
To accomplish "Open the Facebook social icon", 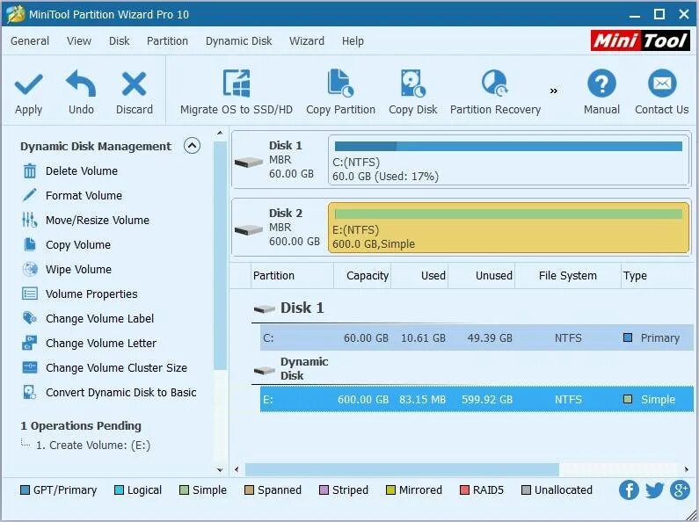I will (x=629, y=490).
